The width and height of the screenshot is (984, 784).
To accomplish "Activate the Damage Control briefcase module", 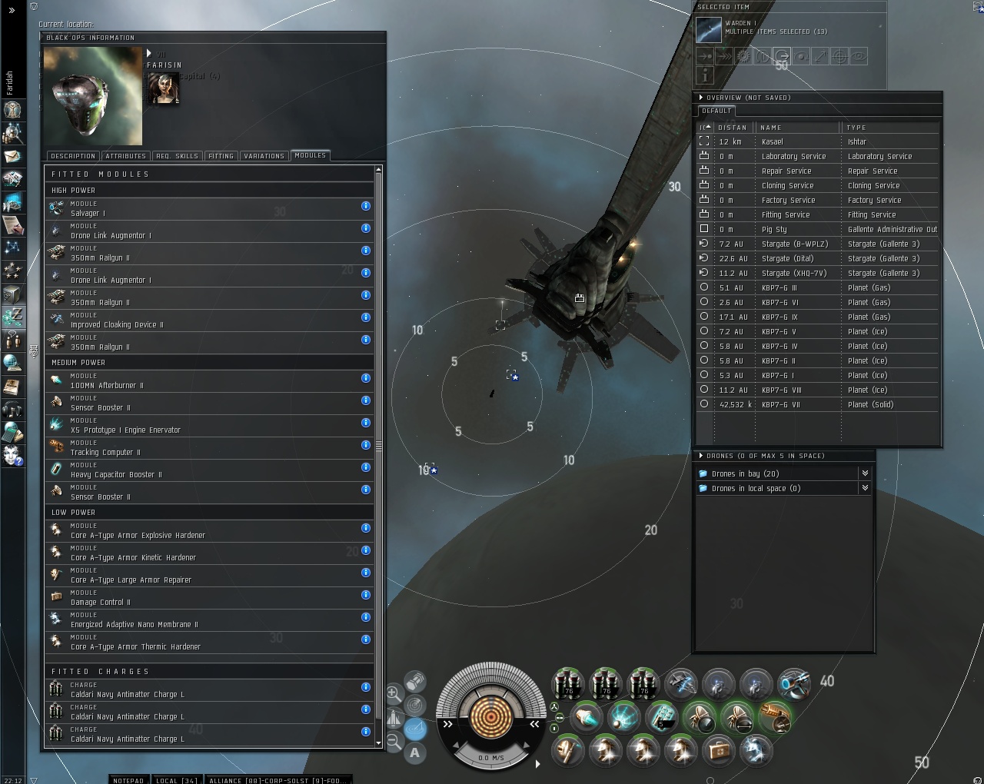I will (719, 750).
